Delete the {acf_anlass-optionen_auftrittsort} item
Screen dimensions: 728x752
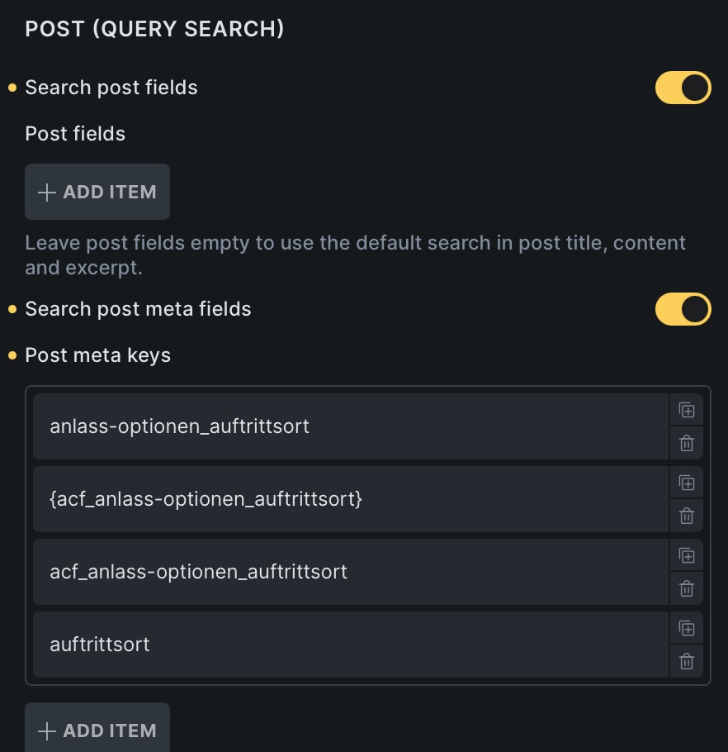(686, 516)
